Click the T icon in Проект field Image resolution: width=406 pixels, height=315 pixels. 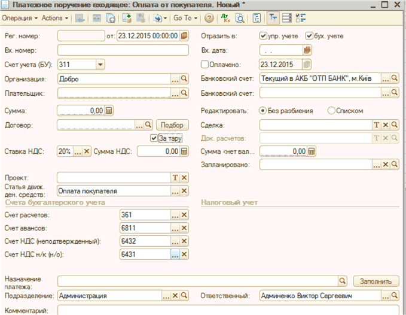(x=175, y=177)
